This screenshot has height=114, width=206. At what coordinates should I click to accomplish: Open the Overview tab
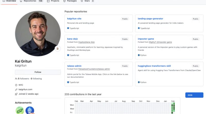[9, 1]
